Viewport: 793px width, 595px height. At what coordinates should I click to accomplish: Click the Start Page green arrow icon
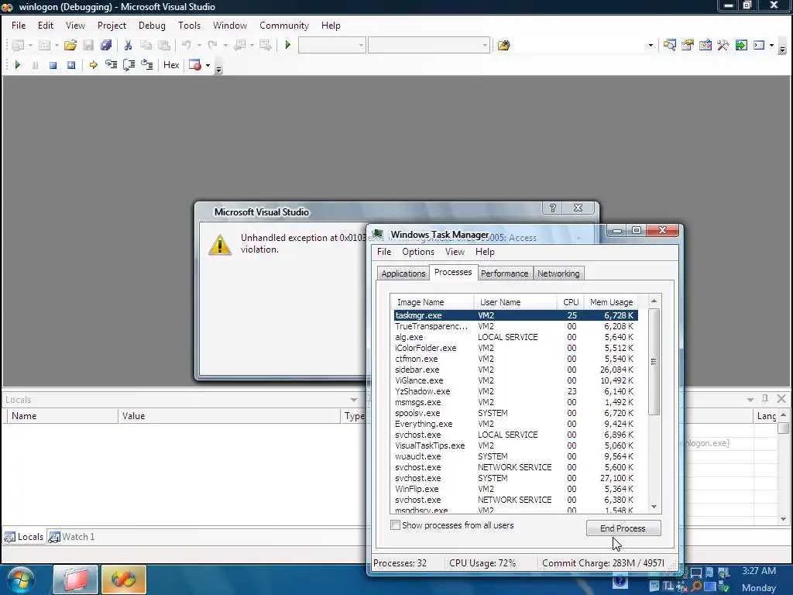point(741,45)
